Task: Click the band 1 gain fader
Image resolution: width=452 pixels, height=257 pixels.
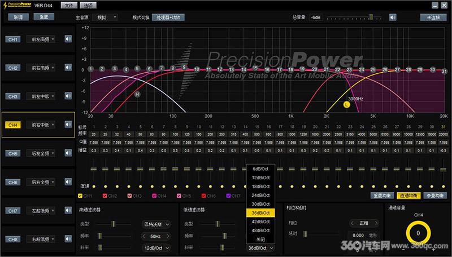Action: 94,169
